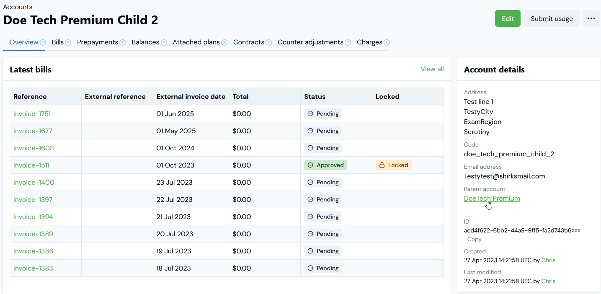601x294 pixels.
Task: Click help icon beside Attached plans
Action: coord(224,42)
